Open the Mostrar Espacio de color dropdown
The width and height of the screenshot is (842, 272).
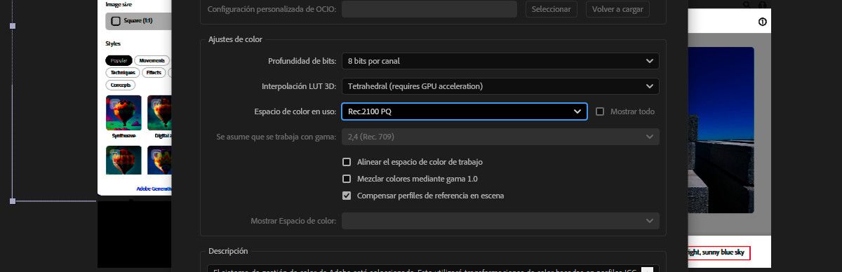click(500, 221)
